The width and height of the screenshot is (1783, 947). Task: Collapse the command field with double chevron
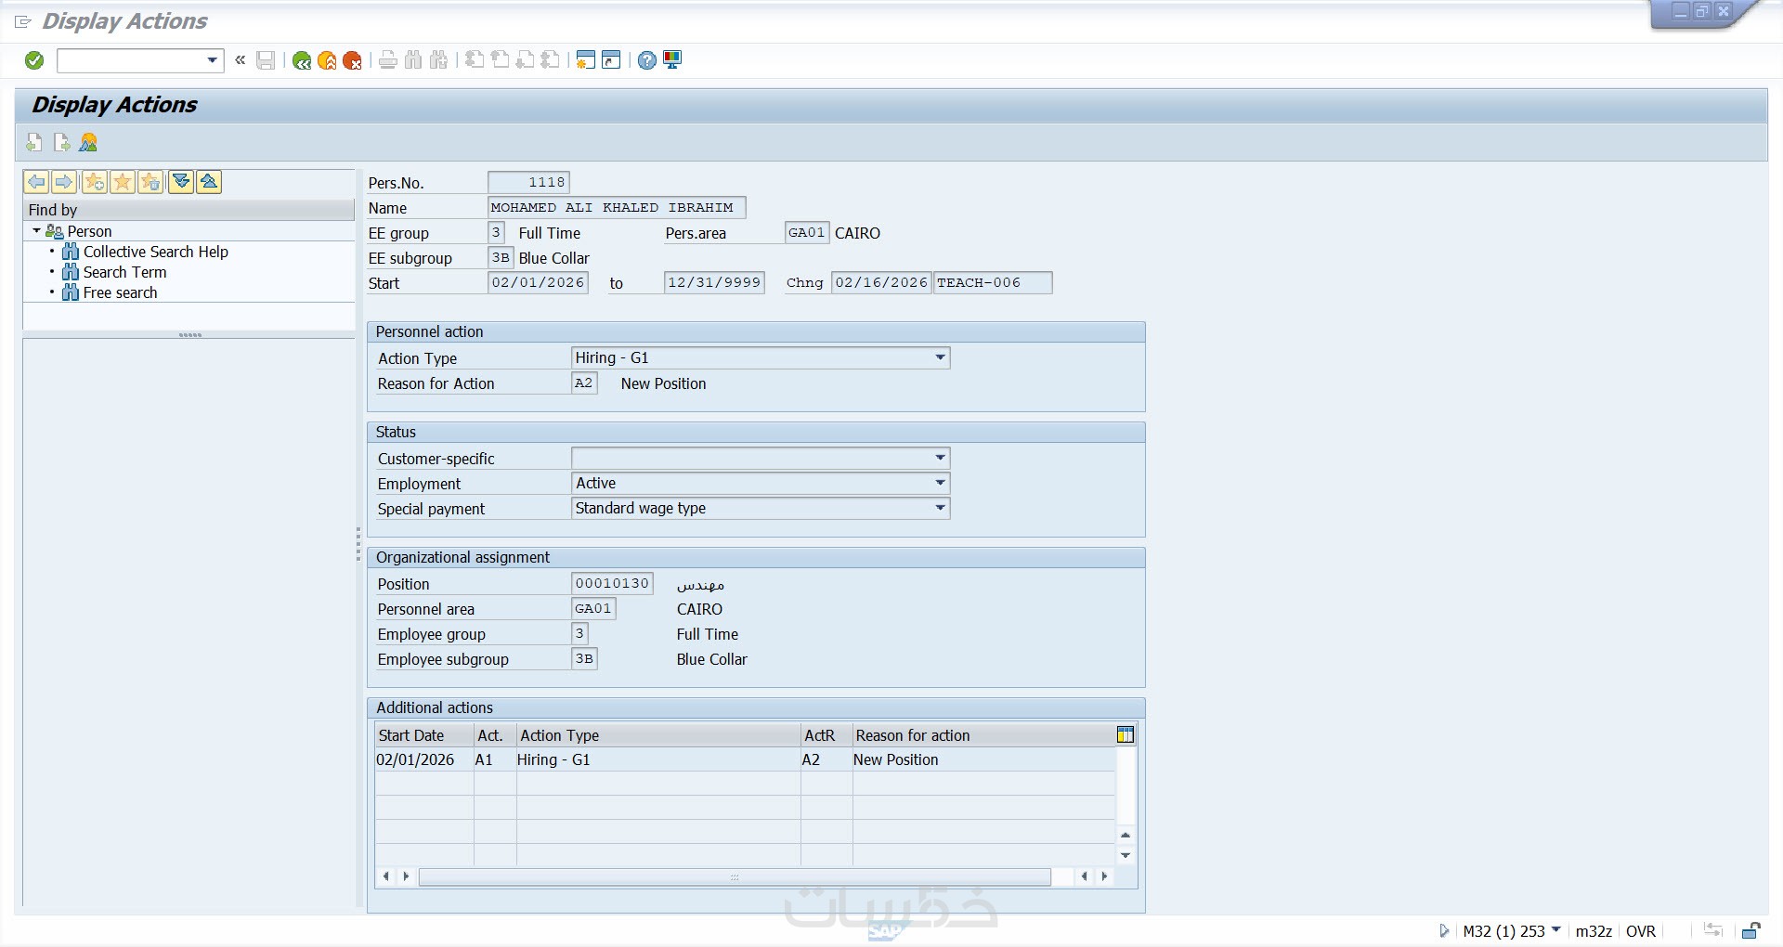tap(241, 60)
